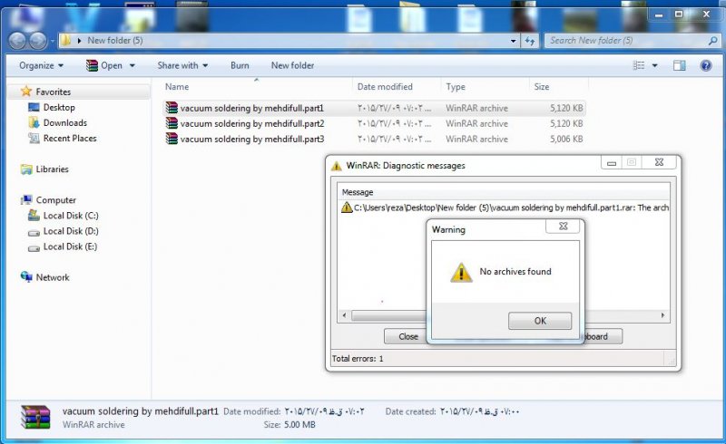726x444 pixels.
Task: Click the large WinRAR icon in details pane
Action: (35, 417)
